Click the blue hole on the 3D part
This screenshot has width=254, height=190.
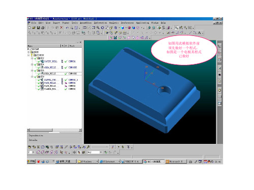pyautogui.click(x=164, y=91)
